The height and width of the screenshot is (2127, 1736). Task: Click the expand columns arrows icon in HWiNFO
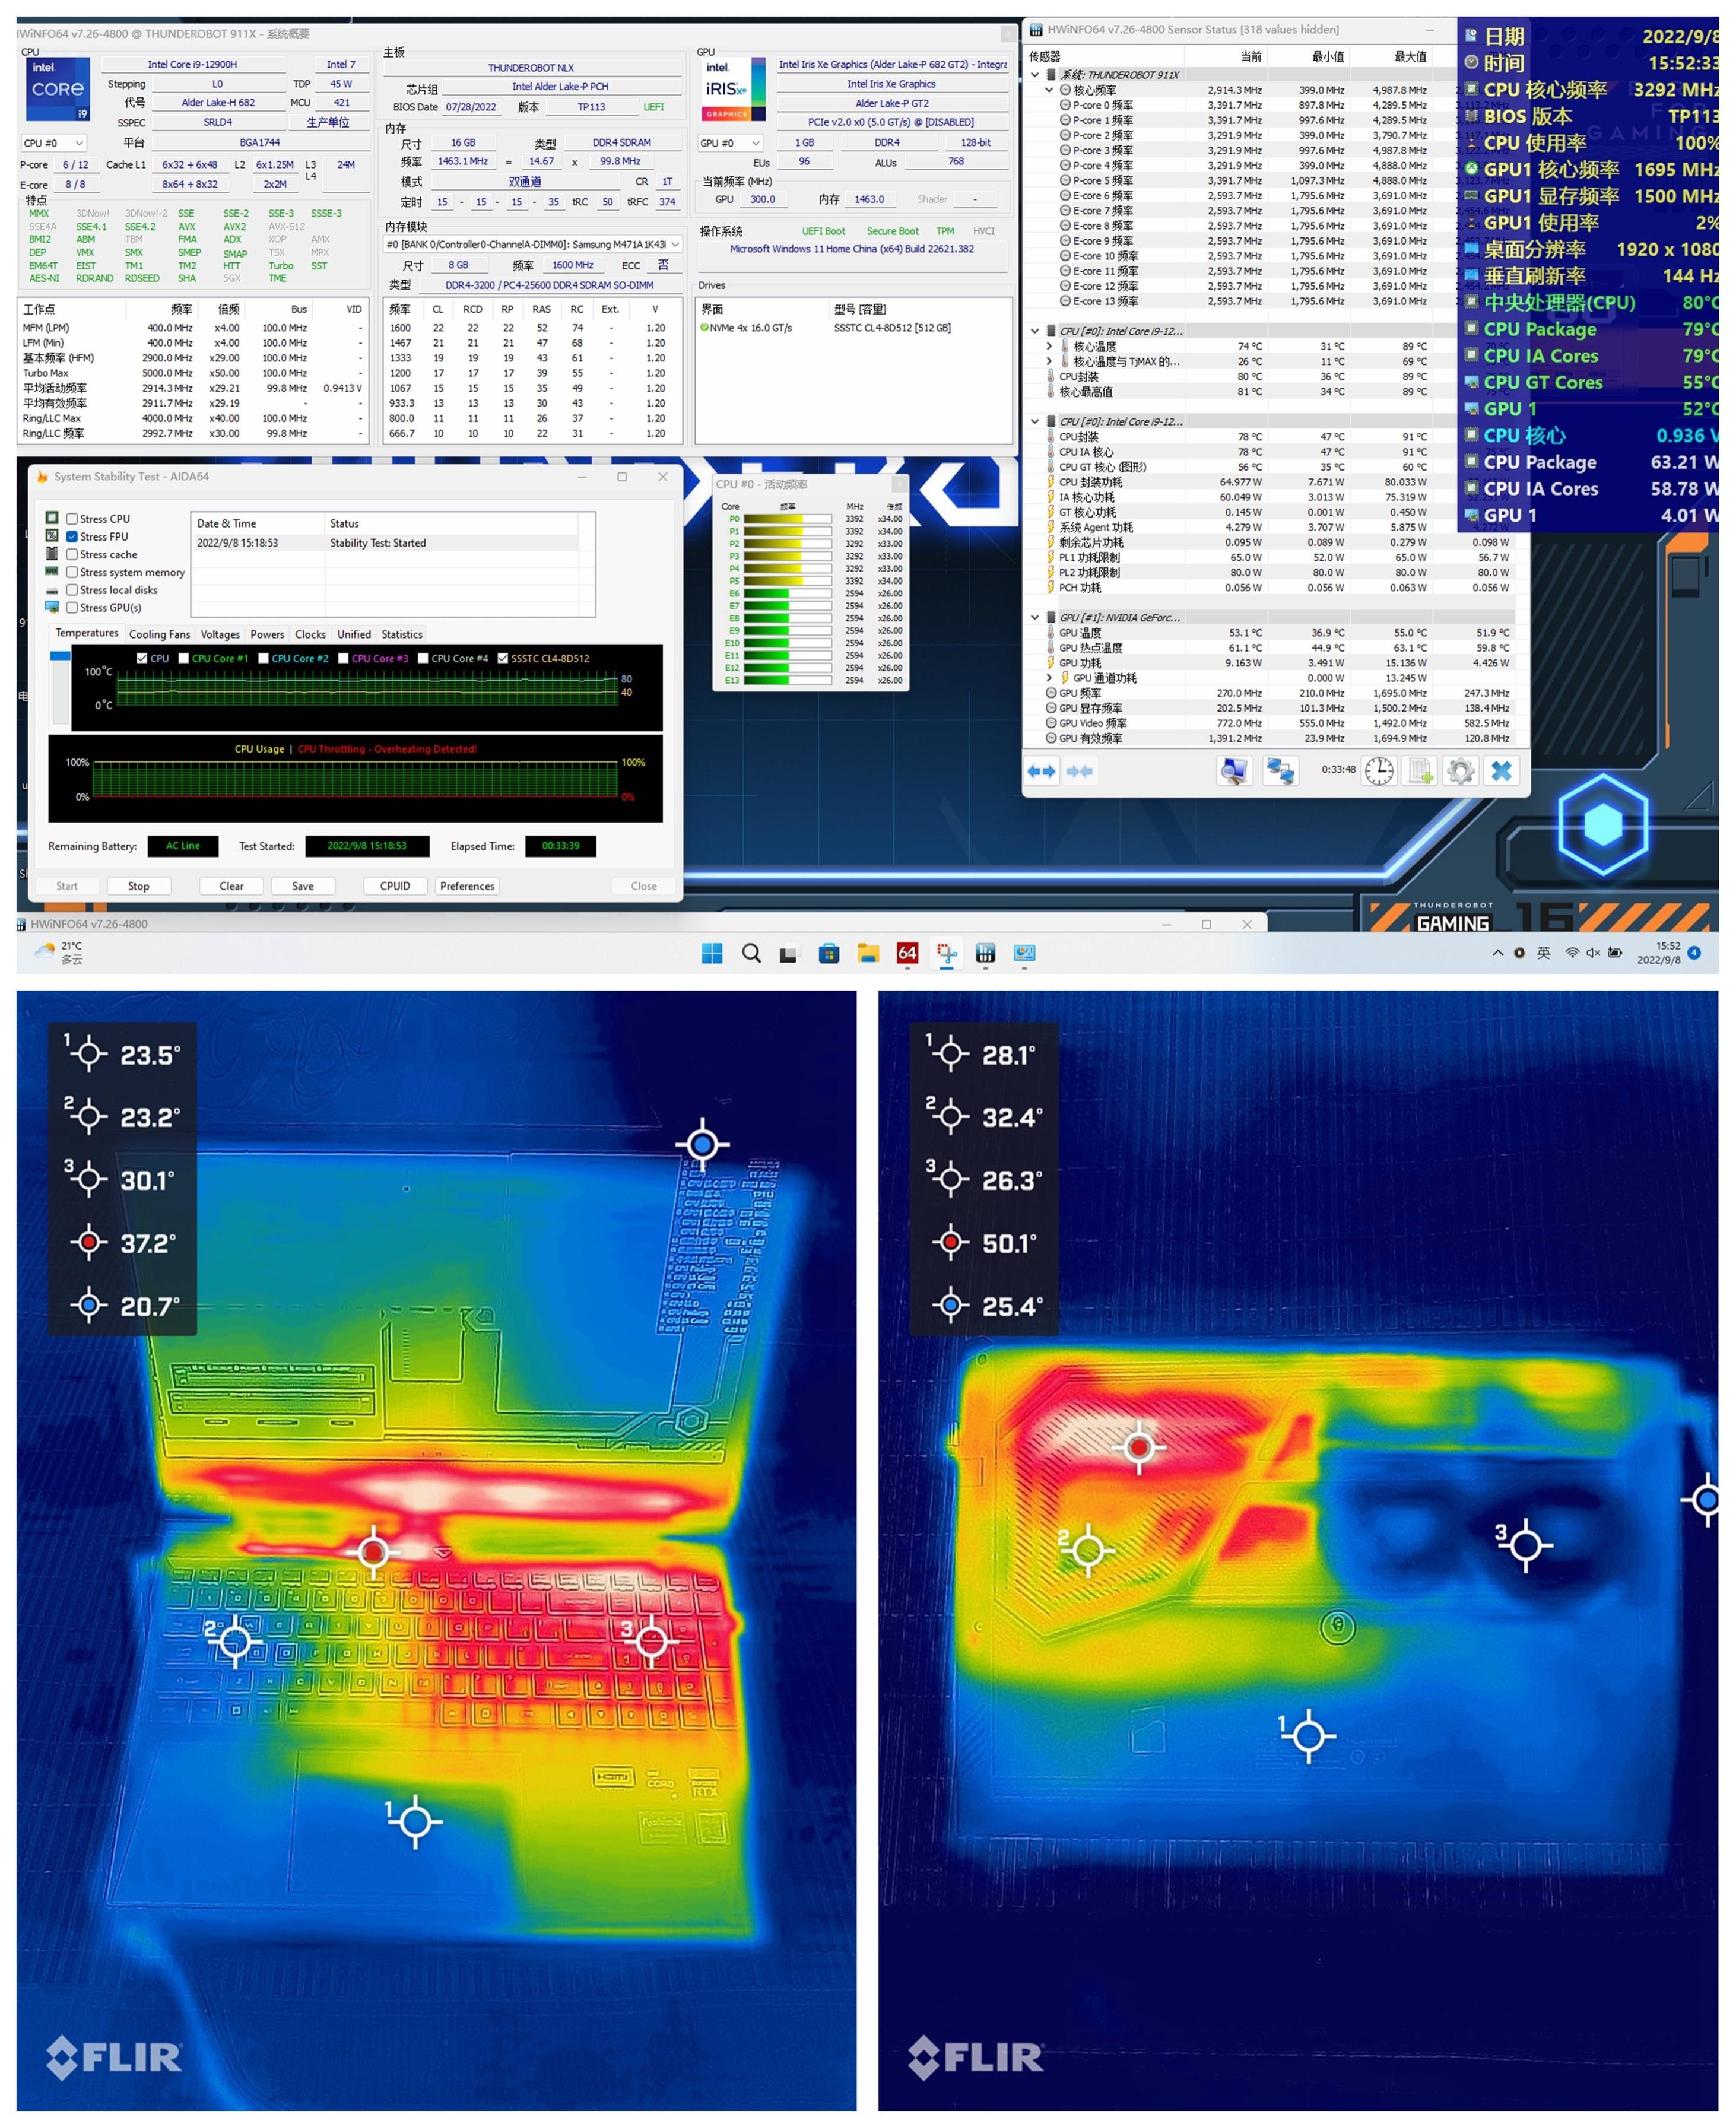pyautogui.click(x=1042, y=771)
